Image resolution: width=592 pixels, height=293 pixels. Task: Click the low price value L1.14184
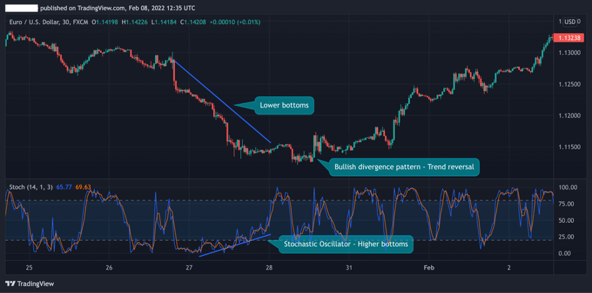(x=164, y=22)
